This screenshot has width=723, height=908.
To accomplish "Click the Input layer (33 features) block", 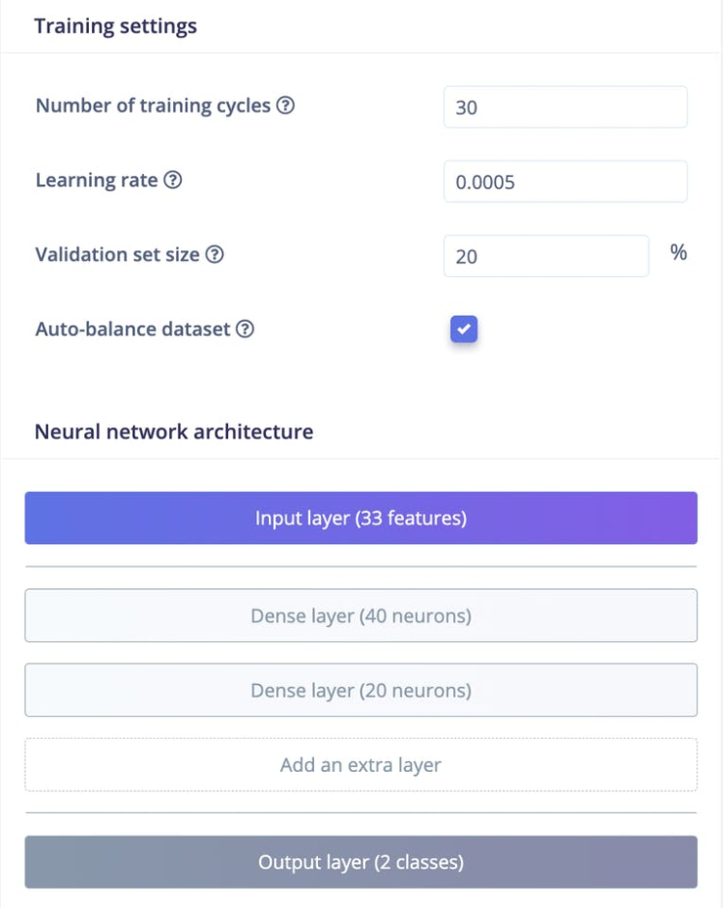I will 361,519.
